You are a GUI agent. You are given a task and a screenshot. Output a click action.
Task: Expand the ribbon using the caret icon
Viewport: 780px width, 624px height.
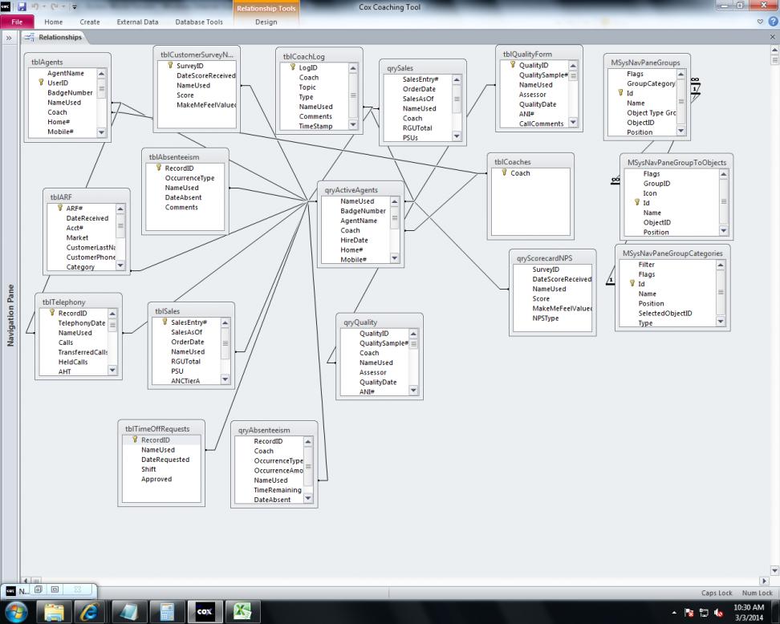pos(760,22)
